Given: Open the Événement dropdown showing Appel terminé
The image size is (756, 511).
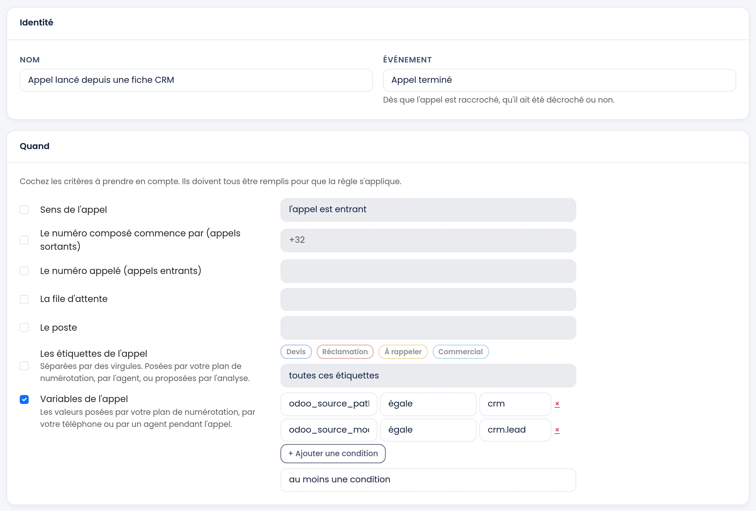Looking at the screenshot, I should (x=559, y=80).
